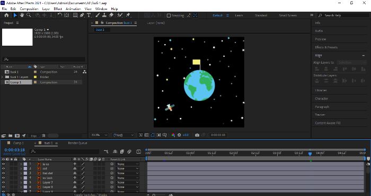371x196 pixels.
Task: Open the magnification ratio 33.3% dropdown
Action: pos(100,135)
